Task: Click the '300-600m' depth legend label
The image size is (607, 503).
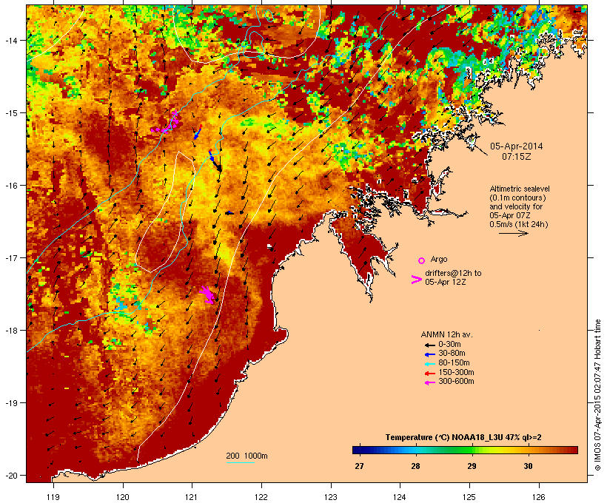Action: (457, 382)
